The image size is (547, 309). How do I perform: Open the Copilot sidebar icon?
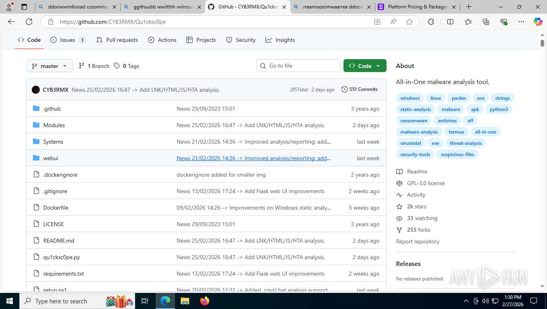pos(538,22)
